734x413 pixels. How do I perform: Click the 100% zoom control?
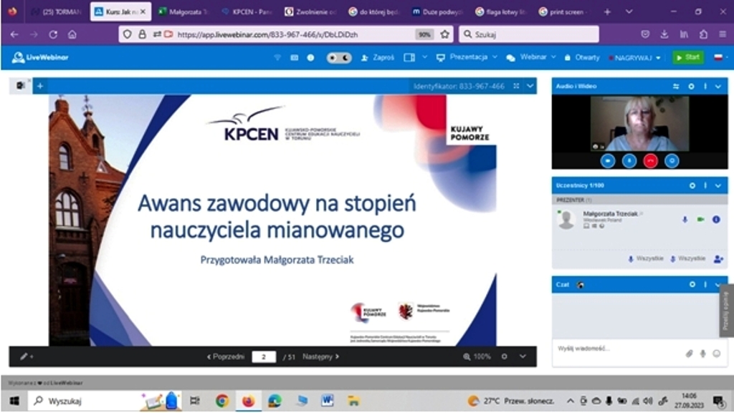[477, 356]
